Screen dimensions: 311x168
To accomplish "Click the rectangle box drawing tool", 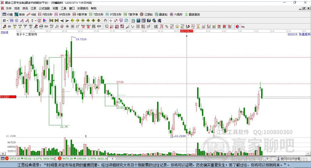I will point(107,27).
